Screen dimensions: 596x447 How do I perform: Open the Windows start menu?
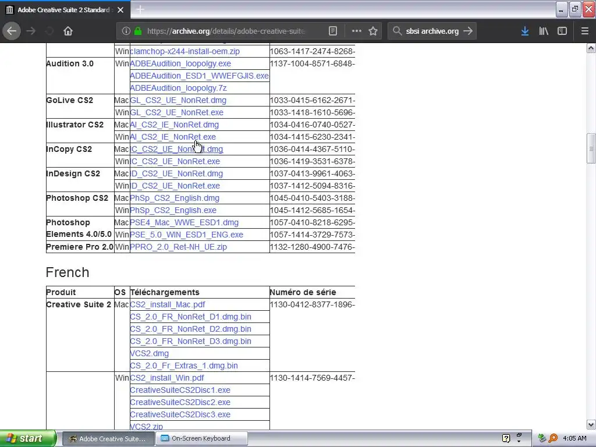click(x=28, y=438)
